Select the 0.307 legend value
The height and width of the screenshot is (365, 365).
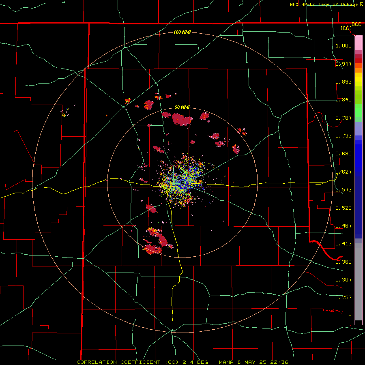[344, 279]
